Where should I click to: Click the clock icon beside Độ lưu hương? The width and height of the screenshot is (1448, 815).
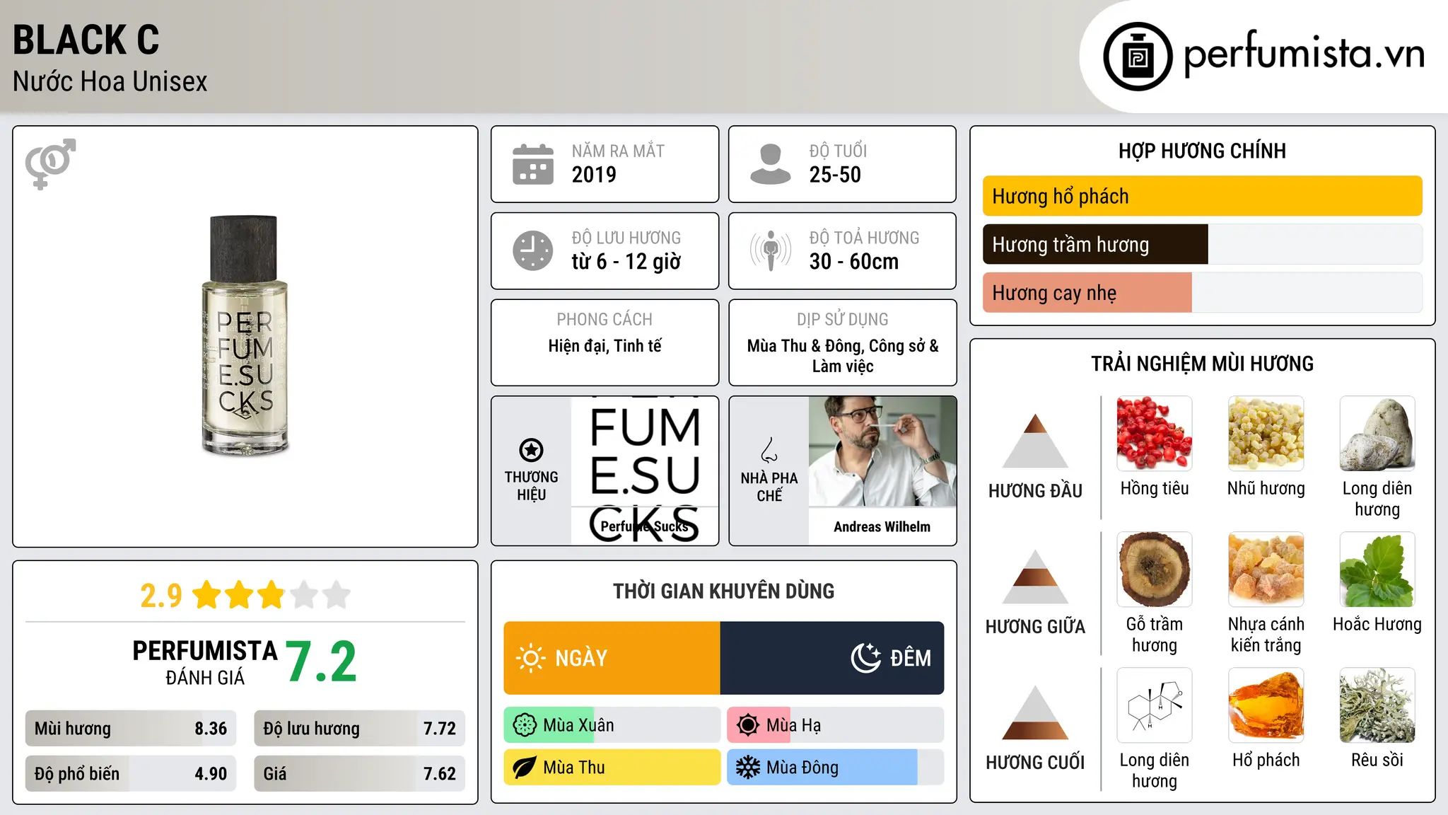click(533, 250)
